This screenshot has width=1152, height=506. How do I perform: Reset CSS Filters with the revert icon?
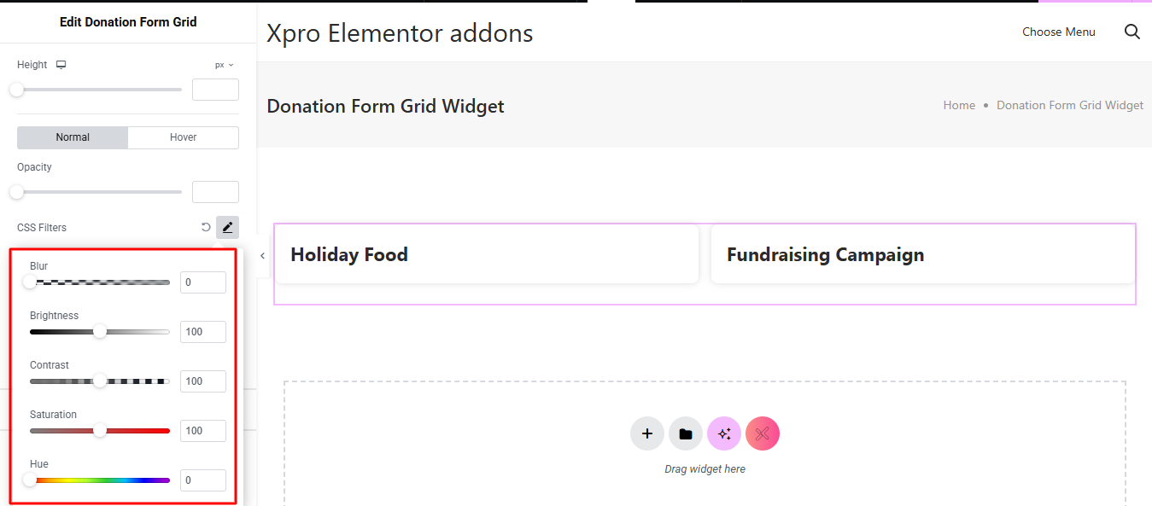206,227
